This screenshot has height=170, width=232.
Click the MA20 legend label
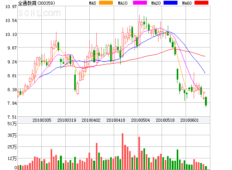tap(156, 3)
